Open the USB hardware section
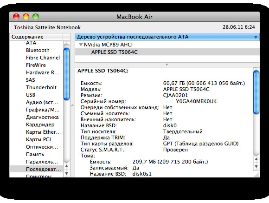 pos(31,95)
